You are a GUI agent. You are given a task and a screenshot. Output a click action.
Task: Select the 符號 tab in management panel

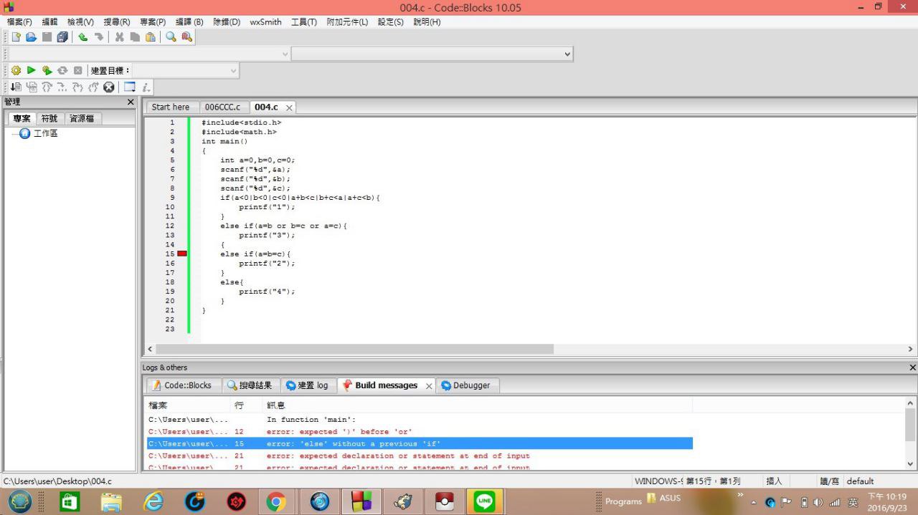[49, 119]
